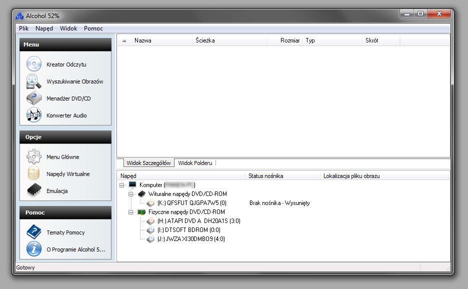Click the Pomoc panel header in sidebar
The height and width of the screenshot is (289, 468).
tap(65, 212)
